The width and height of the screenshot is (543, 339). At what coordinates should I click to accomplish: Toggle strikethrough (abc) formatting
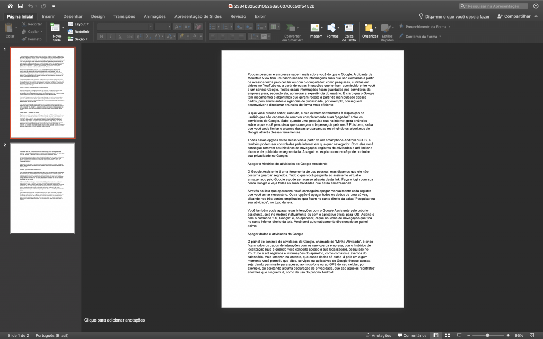click(129, 37)
